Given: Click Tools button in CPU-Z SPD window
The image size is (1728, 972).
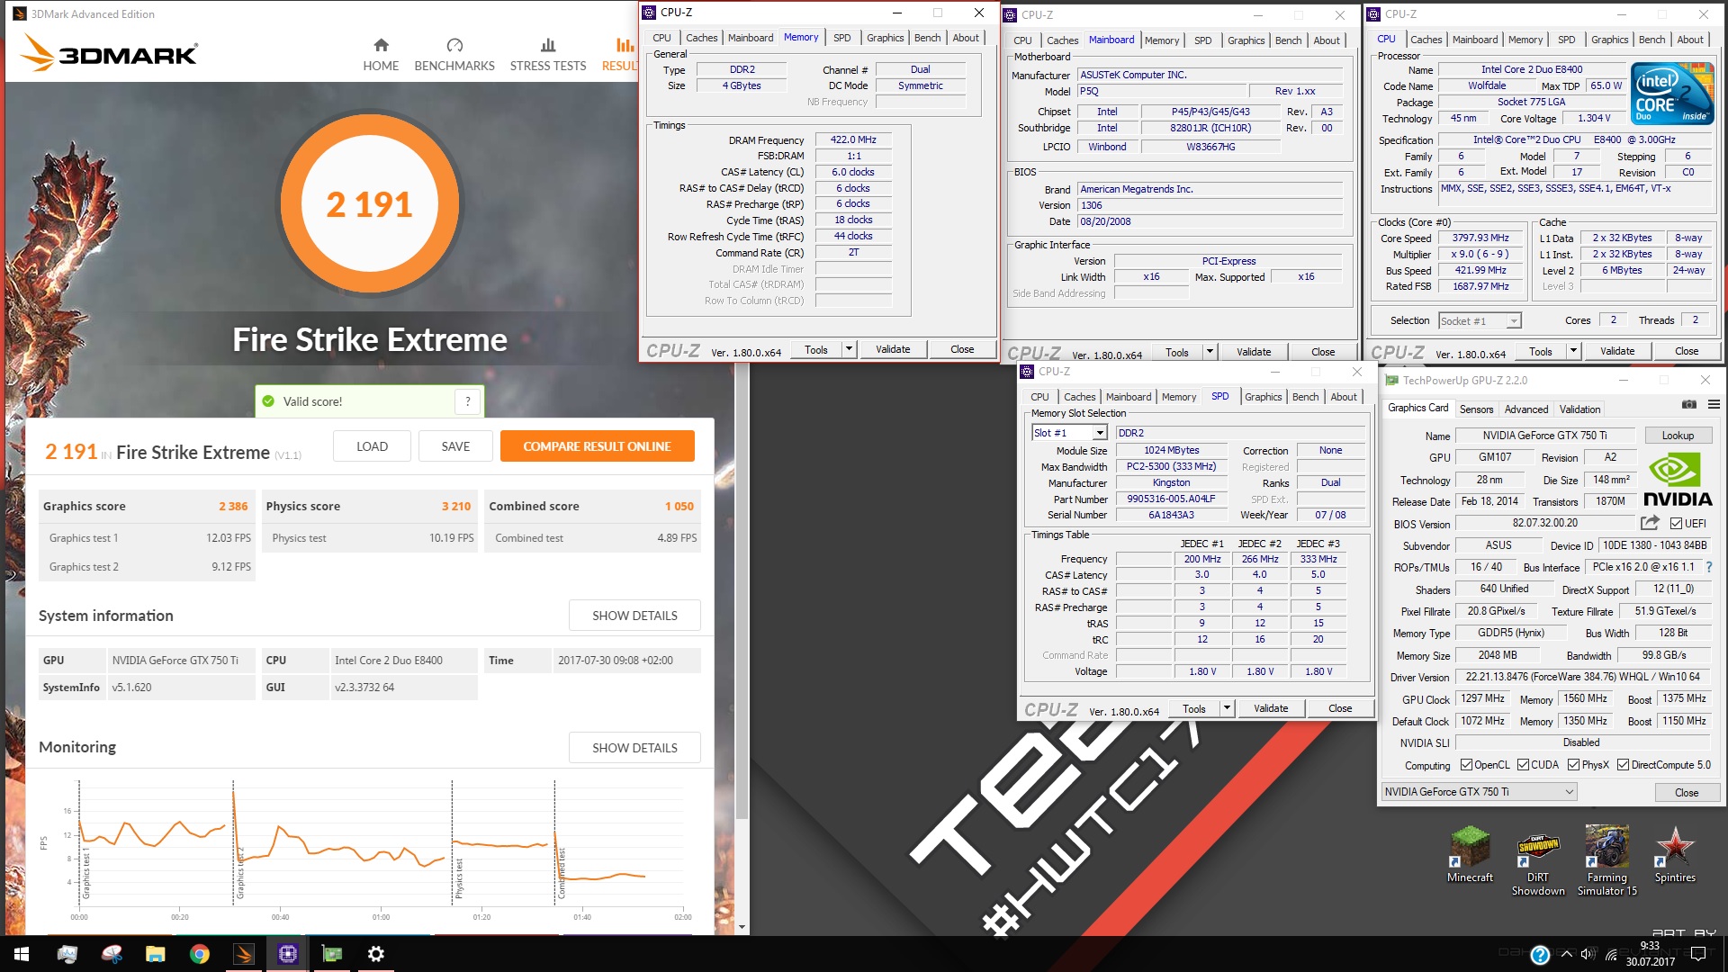Looking at the screenshot, I should 1194,708.
